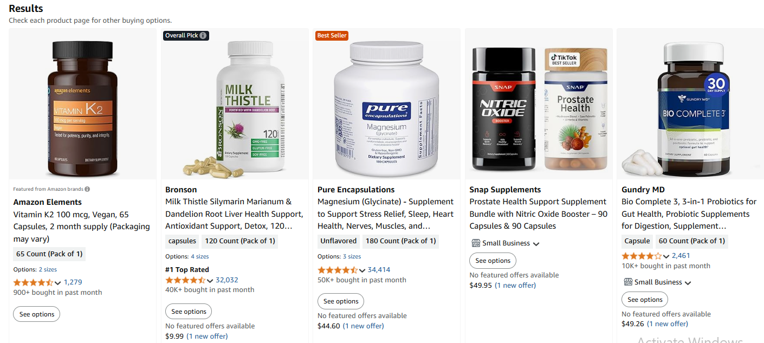This screenshot has height=343, width=764.
Task: Click info icon beside Featured from Amazon brands
Action: coord(87,189)
